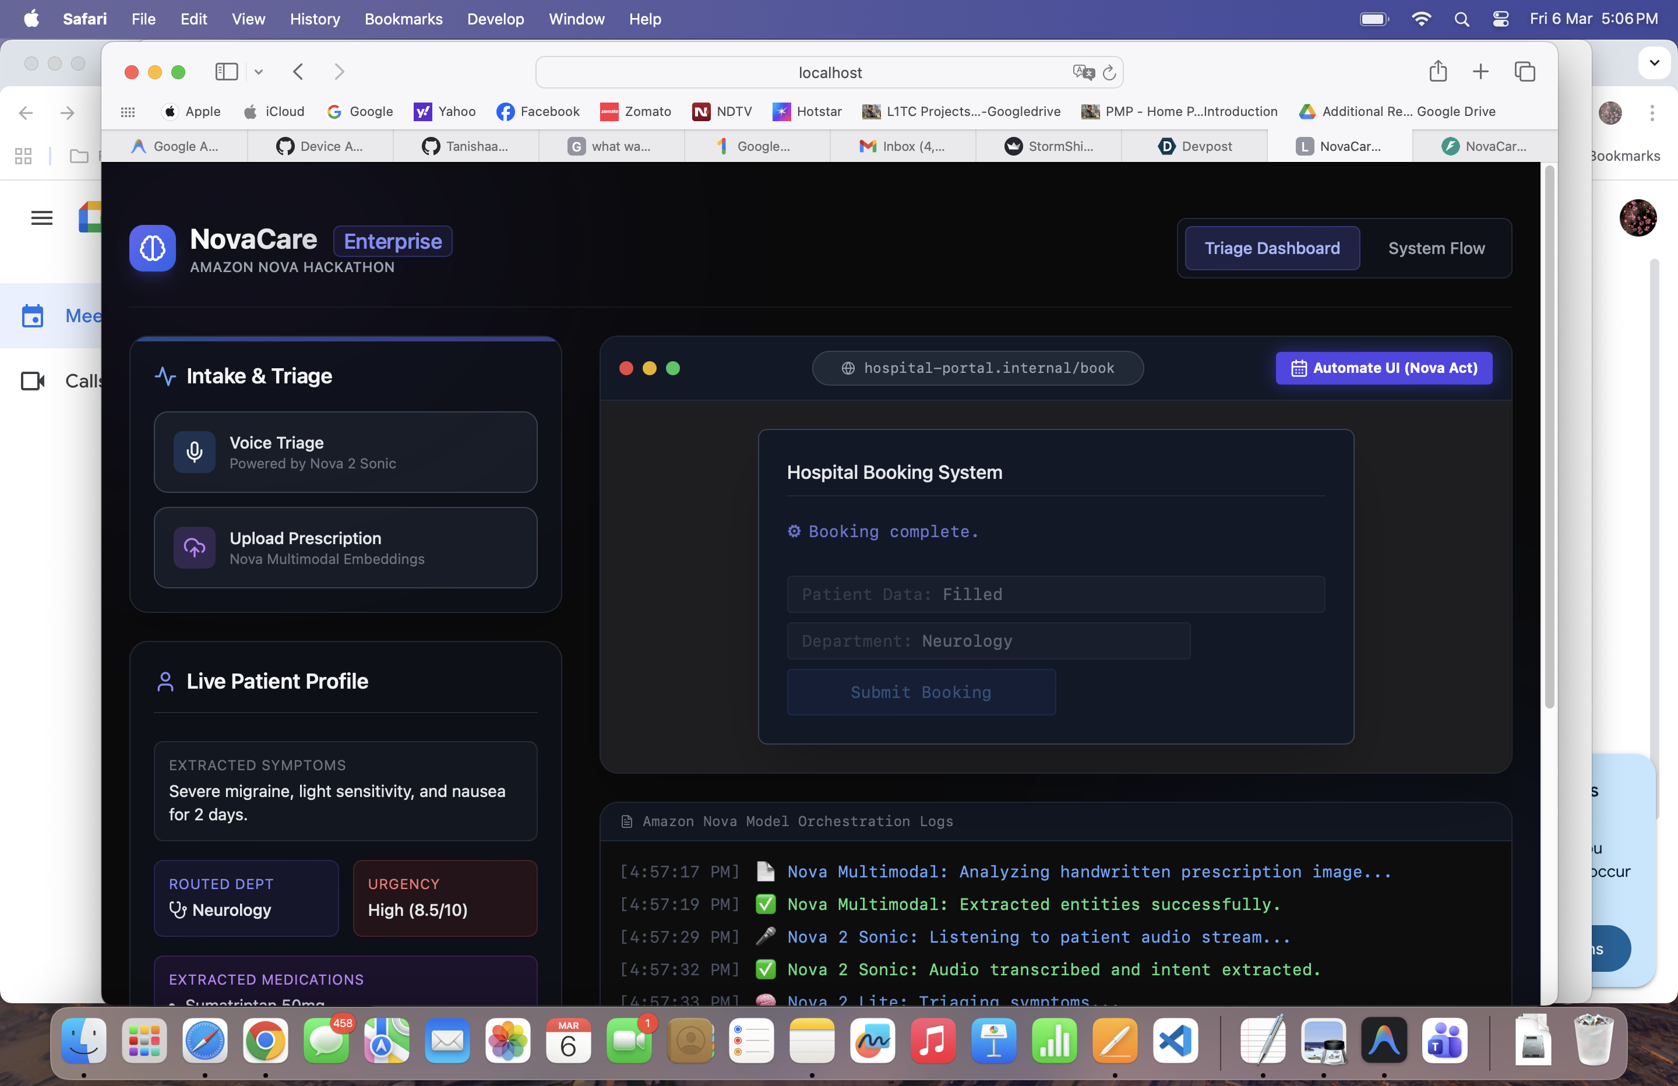1678x1086 pixels.
Task: Open Visual Studio Code from the Dock
Action: pyautogui.click(x=1175, y=1041)
